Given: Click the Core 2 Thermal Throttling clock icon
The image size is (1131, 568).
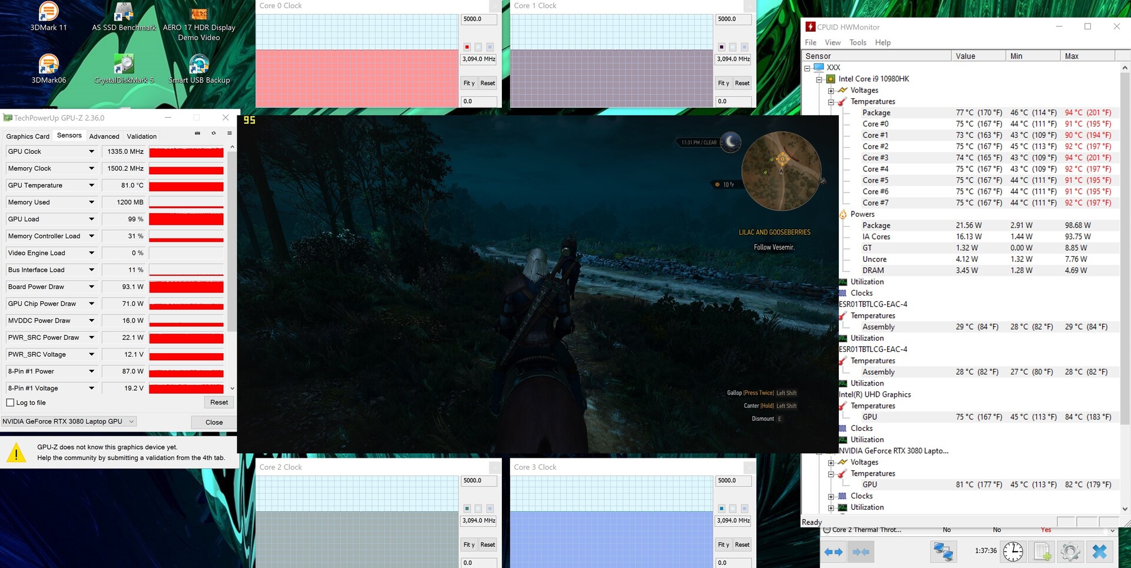Looking at the screenshot, I should tap(826, 530).
